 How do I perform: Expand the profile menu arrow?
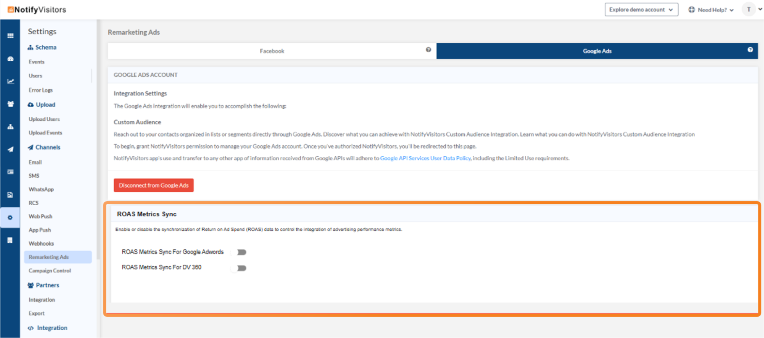click(x=760, y=10)
